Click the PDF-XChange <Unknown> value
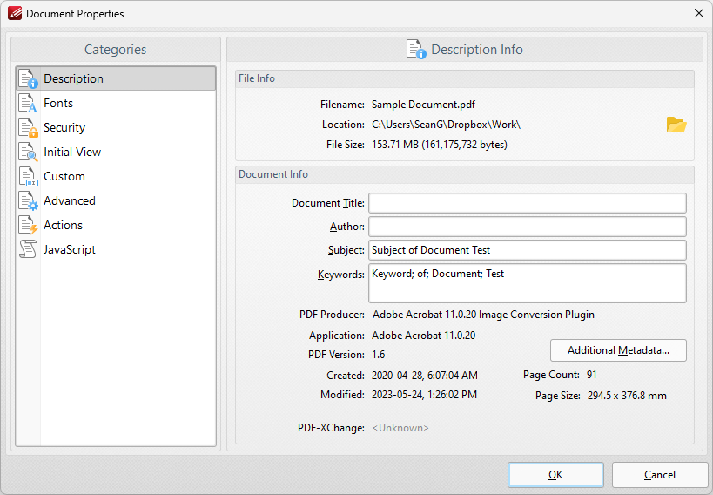 pyautogui.click(x=400, y=428)
